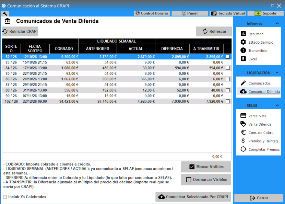Click cell value 94.421,00 €
This screenshot has height=204, width=285.
click(x=69, y=101)
